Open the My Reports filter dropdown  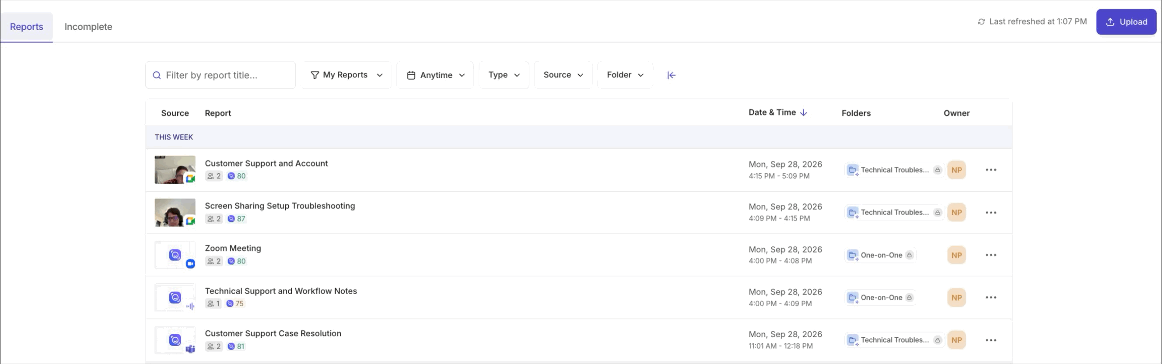click(x=346, y=75)
